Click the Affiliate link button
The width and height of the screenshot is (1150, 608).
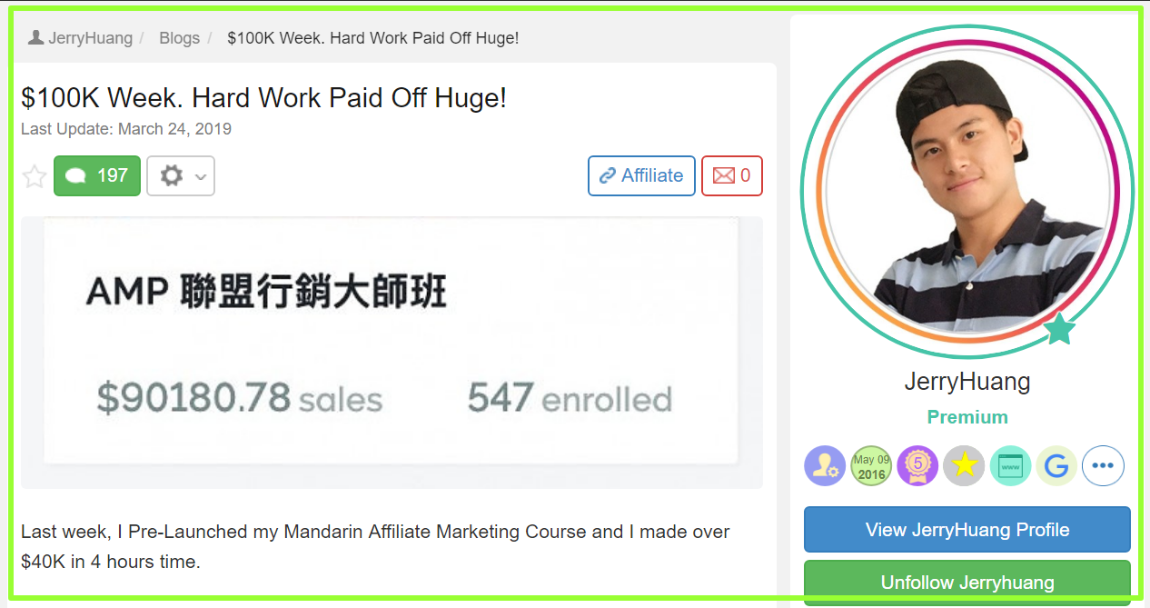tap(641, 175)
